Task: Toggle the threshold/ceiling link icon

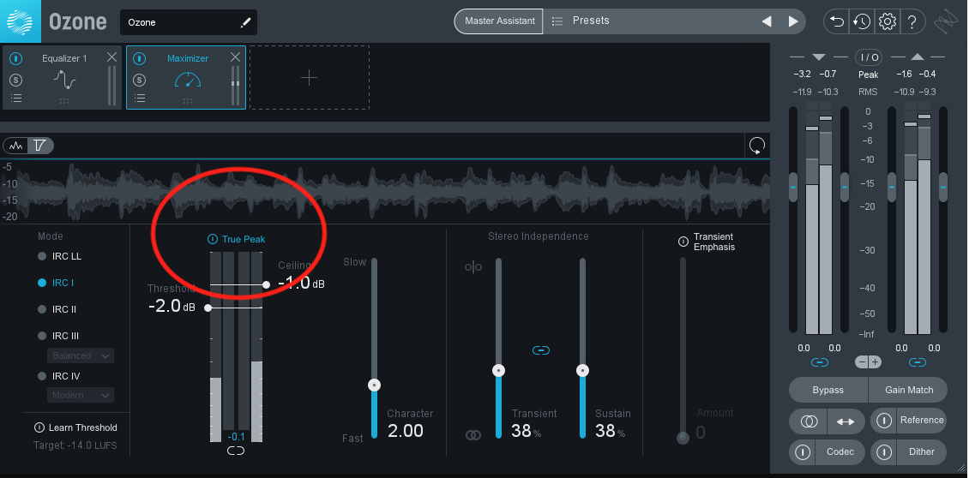Action: coord(236,451)
